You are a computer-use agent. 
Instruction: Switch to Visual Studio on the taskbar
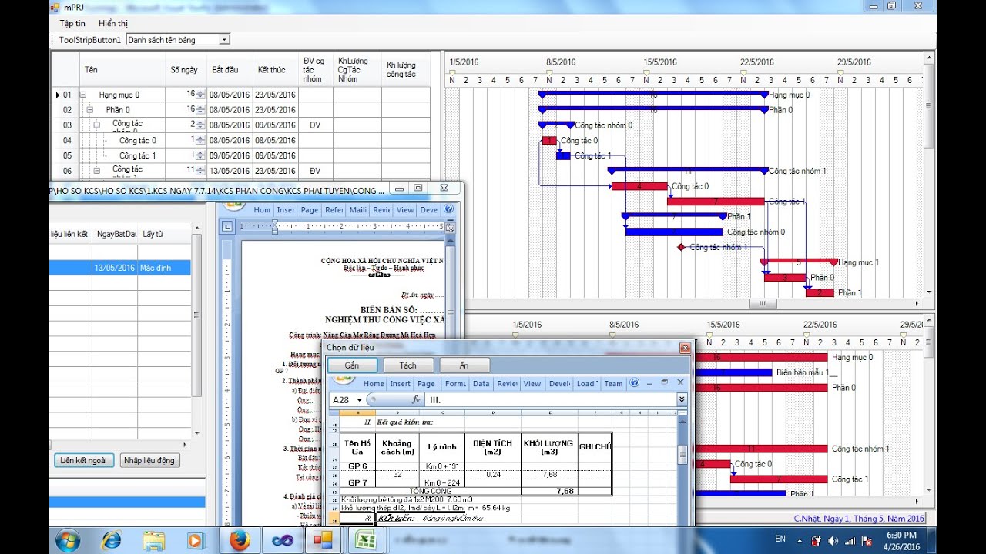[x=283, y=540]
